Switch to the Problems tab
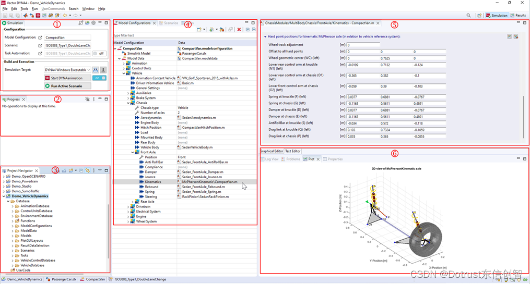 [x=291, y=159]
